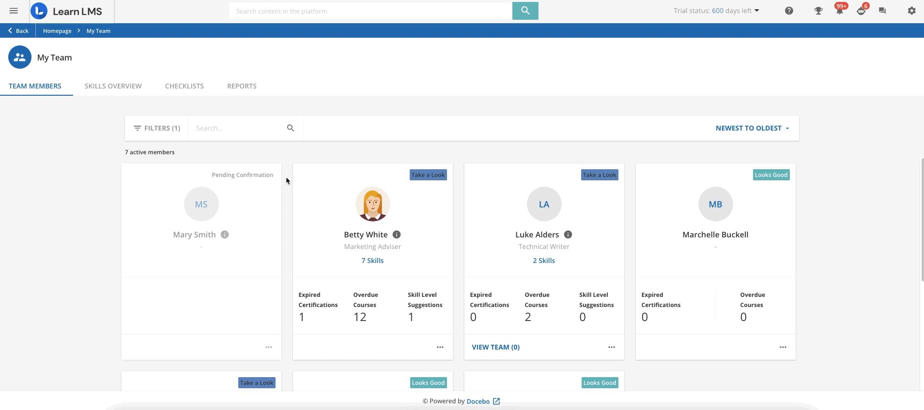Open notifications bell with 99+ badge
Viewport: 924px width, 410px height.
[840, 10]
